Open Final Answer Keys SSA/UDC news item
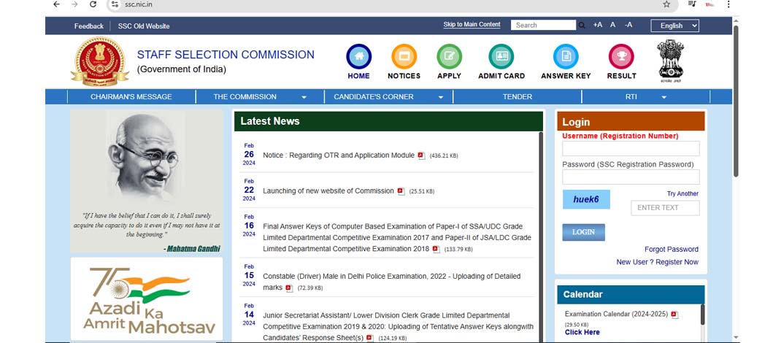This screenshot has width=781, height=343. 397,237
